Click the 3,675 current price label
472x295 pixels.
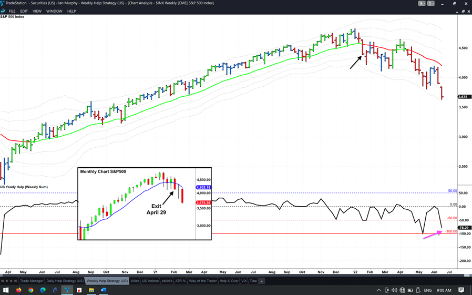pos(463,97)
